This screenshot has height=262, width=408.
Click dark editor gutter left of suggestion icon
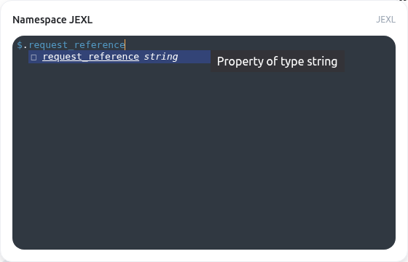coord(22,57)
